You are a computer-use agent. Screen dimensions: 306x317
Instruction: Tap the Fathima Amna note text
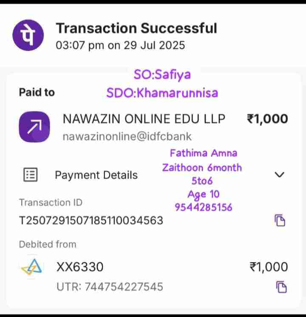(204, 153)
